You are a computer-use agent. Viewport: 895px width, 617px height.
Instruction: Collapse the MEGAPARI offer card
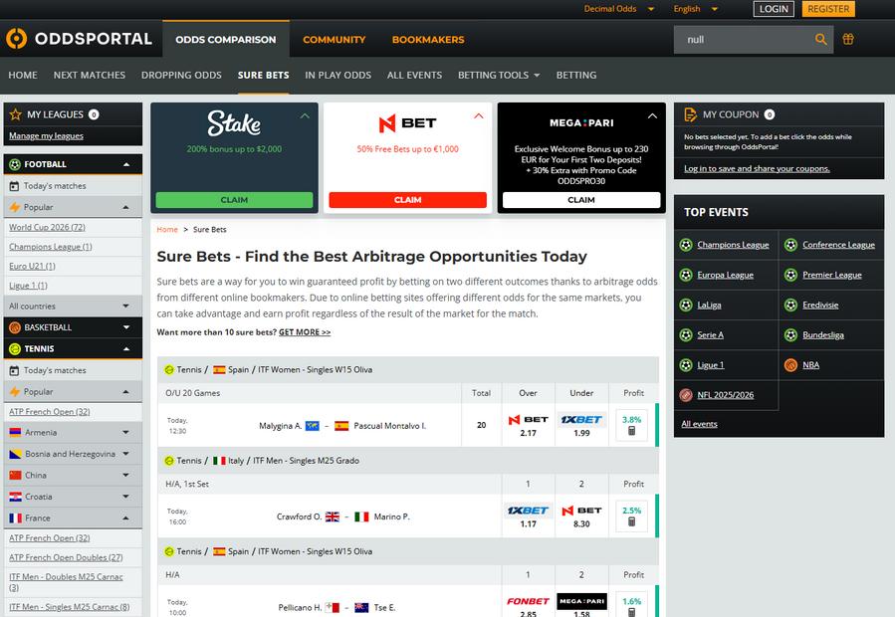pos(652,115)
